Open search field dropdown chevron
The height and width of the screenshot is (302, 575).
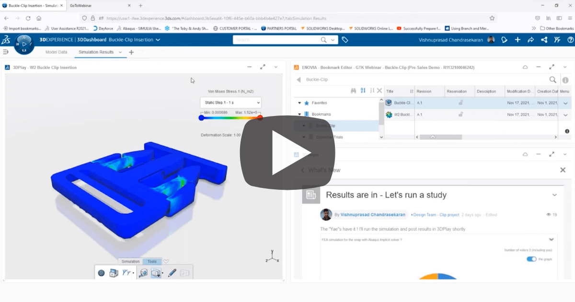coord(333,40)
